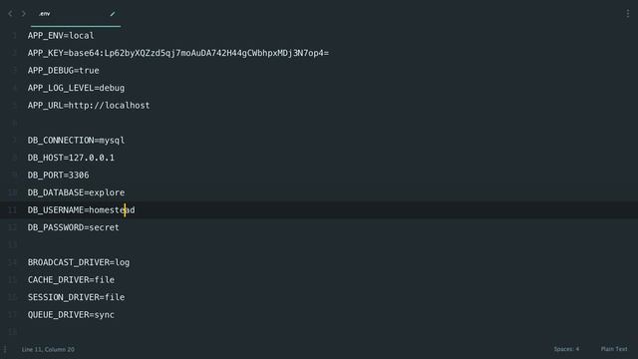The image size is (638, 359).
Task: Place cursor in the APP_KEY base64 line
Action: click(x=178, y=53)
